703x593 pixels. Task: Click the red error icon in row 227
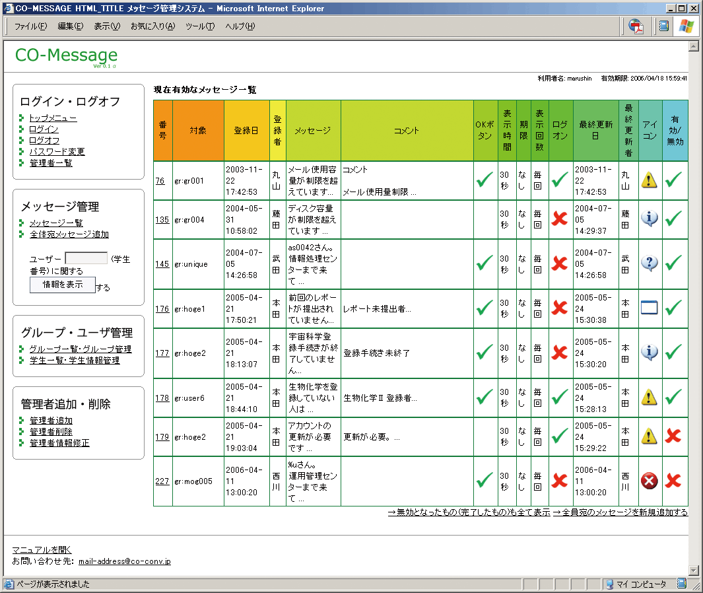coord(650,481)
